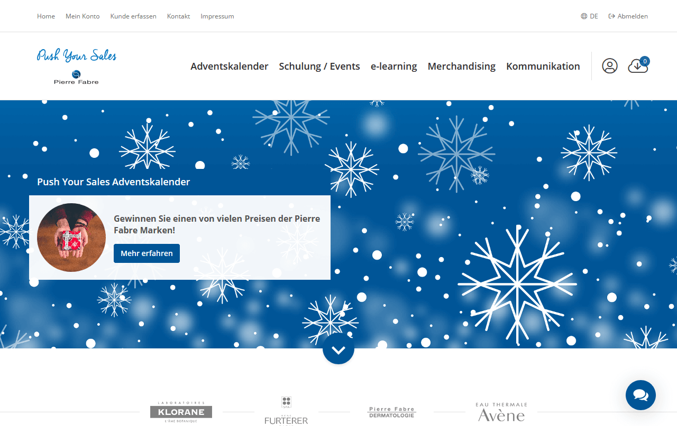Viewport: 677px width, 426px height.
Task: Open the Adventskalender menu
Action: click(229, 67)
